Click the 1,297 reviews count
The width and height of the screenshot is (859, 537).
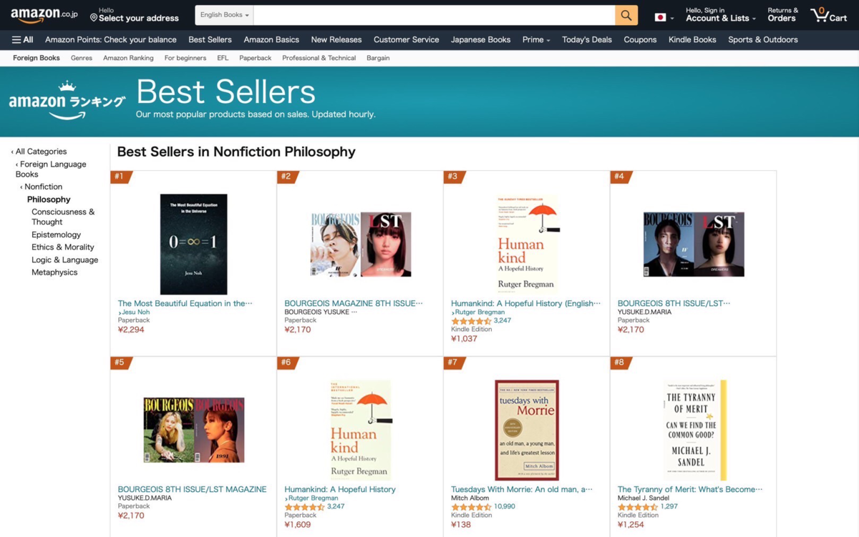669,506
